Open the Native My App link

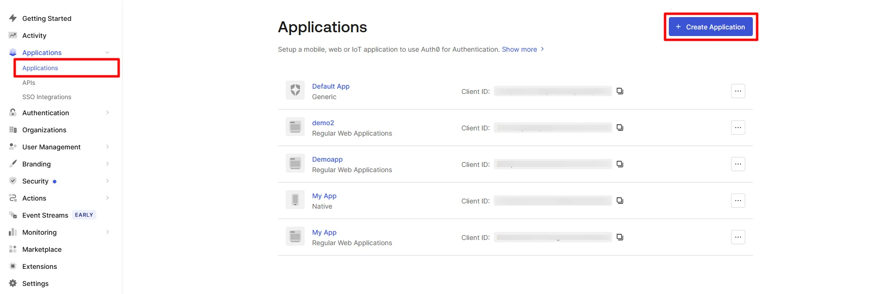(324, 196)
